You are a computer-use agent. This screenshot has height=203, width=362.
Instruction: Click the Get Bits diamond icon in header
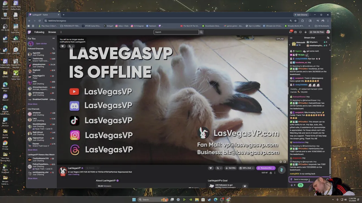(305, 32)
